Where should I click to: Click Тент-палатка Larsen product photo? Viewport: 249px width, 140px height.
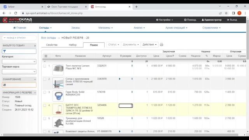click(x=58, y=70)
